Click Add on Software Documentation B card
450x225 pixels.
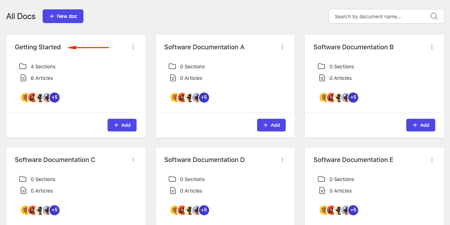(x=421, y=125)
